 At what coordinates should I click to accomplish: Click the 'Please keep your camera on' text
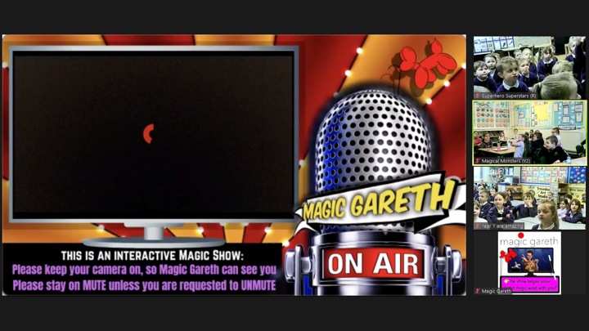144,270
